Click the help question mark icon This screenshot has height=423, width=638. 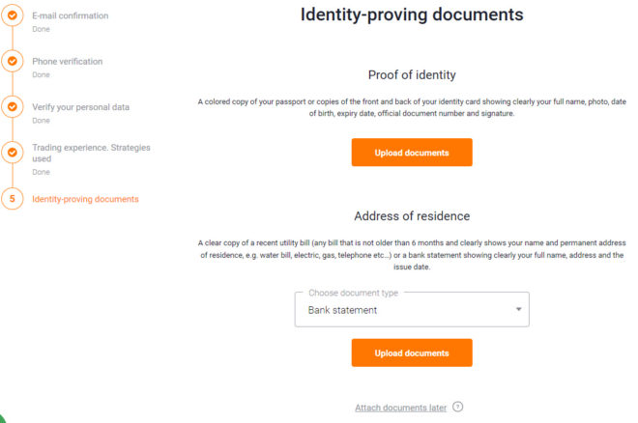(x=458, y=407)
